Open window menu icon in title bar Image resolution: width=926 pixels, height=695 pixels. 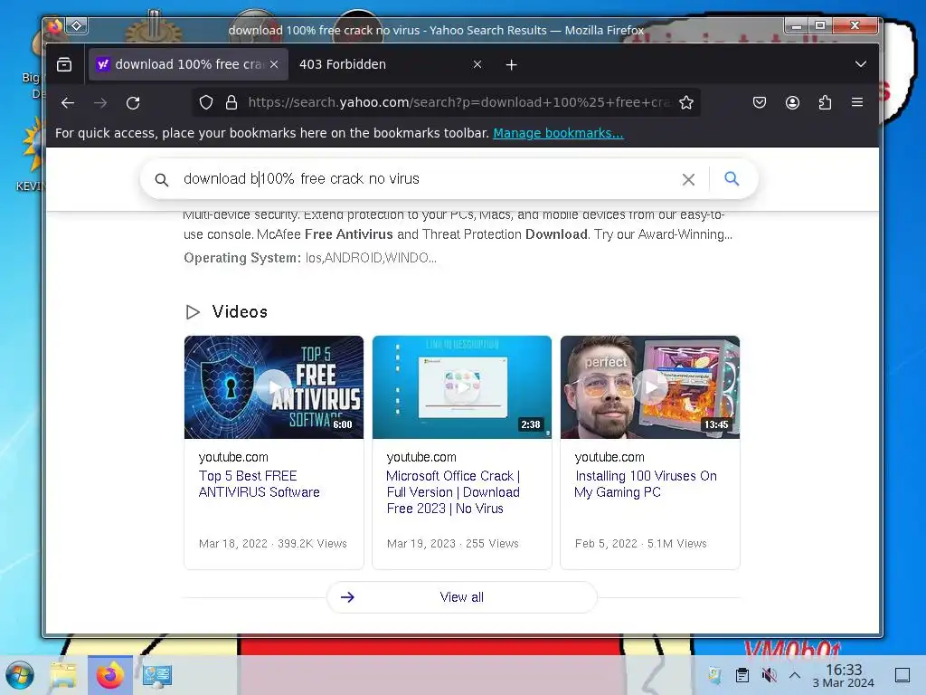pyautogui.click(x=77, y=25)
